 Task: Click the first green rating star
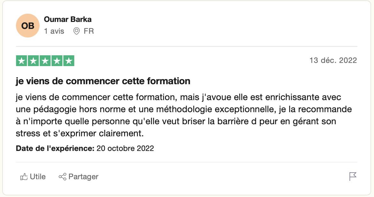pos(21,61)
